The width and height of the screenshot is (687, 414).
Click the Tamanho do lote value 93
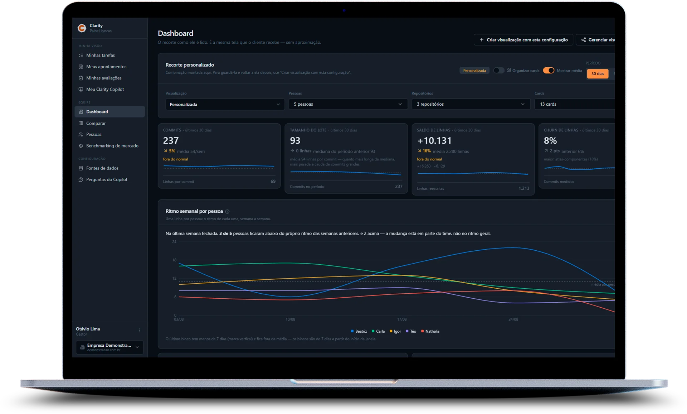(x=295, y=140)
